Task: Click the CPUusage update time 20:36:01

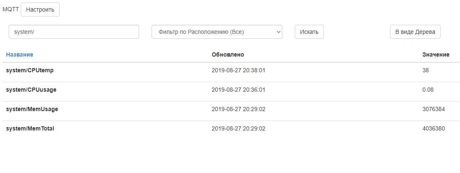Action: tap(238, 90)
